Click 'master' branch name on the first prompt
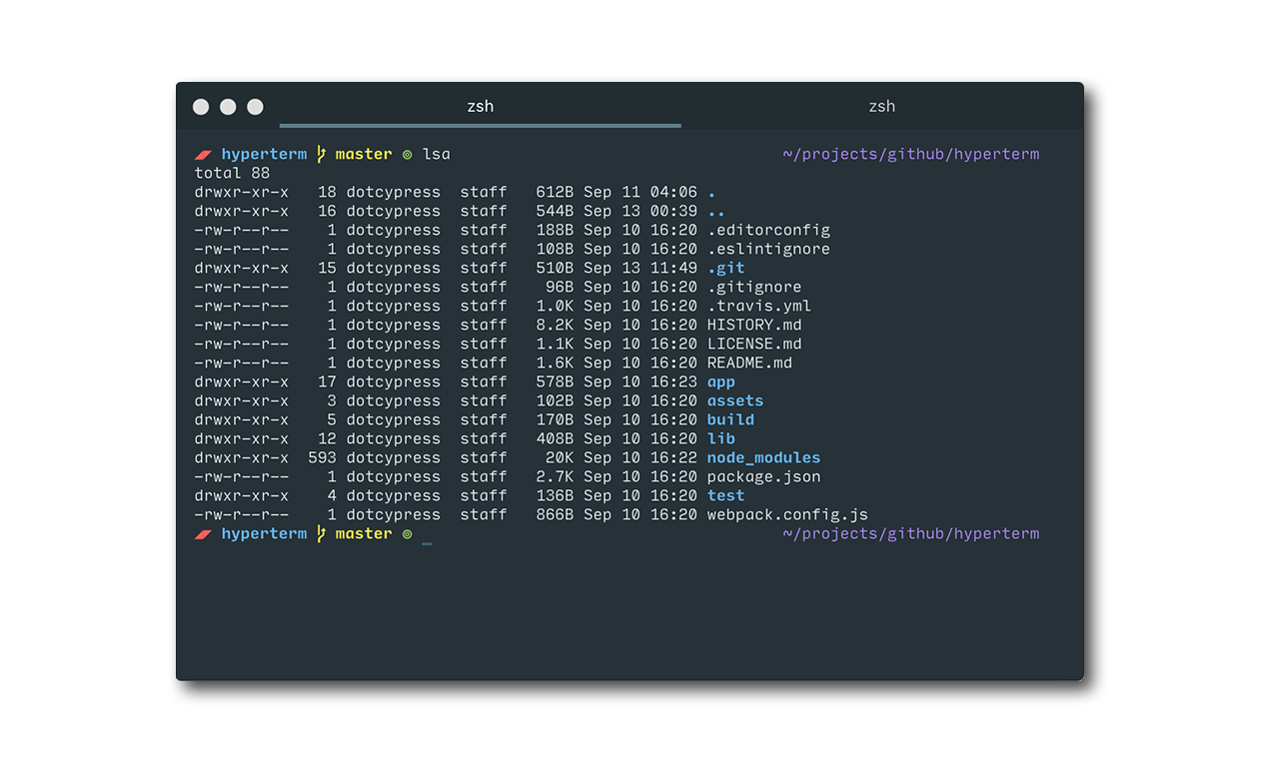This screenshot has height=758, width=1262. coord(364,154)
